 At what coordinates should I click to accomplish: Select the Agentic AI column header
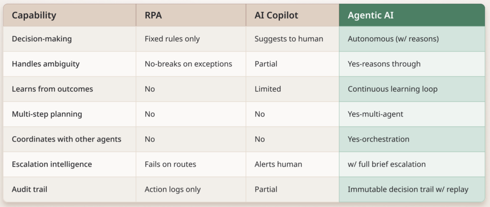pyautogui.click(x=371, y=15)
